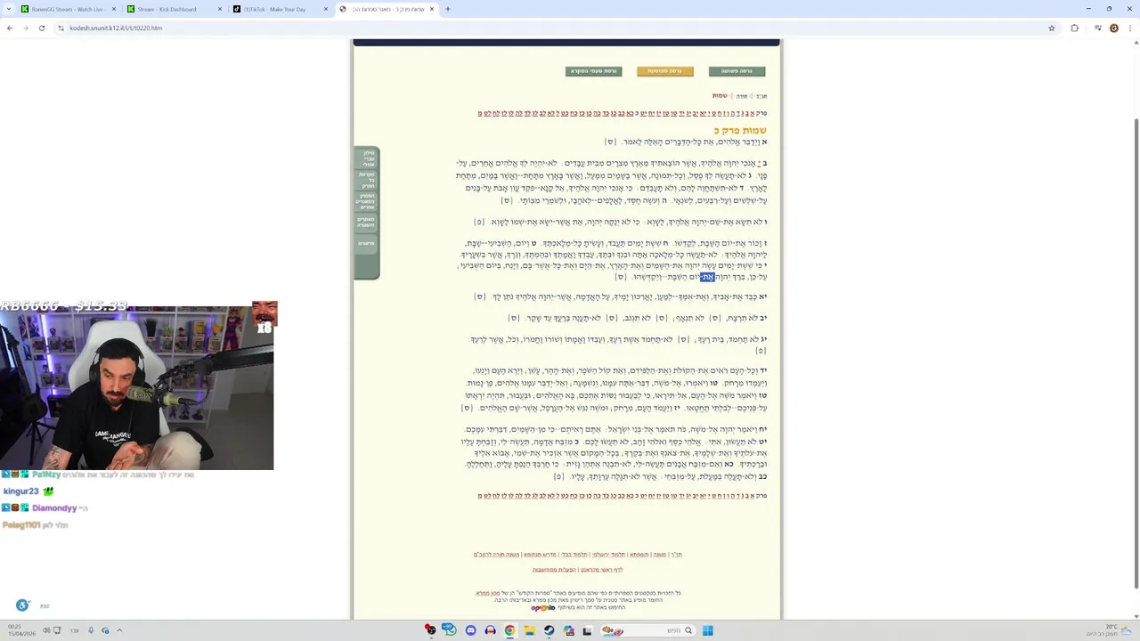Image resolution: width=1140 pixels, height=641 pixels.
Task: Open the מדרש תנחומא footer link
Action: (540, 555)
